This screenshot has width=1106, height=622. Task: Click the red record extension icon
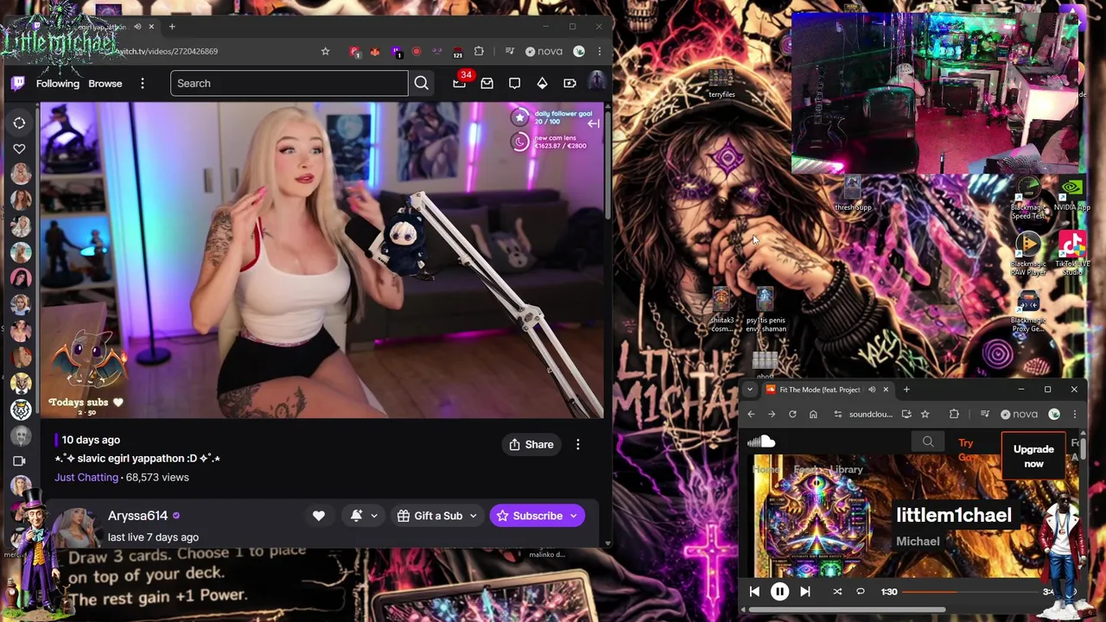(x=416, y=52)
